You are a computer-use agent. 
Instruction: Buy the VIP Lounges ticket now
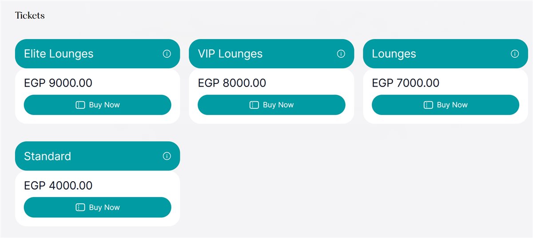(271, 105)
